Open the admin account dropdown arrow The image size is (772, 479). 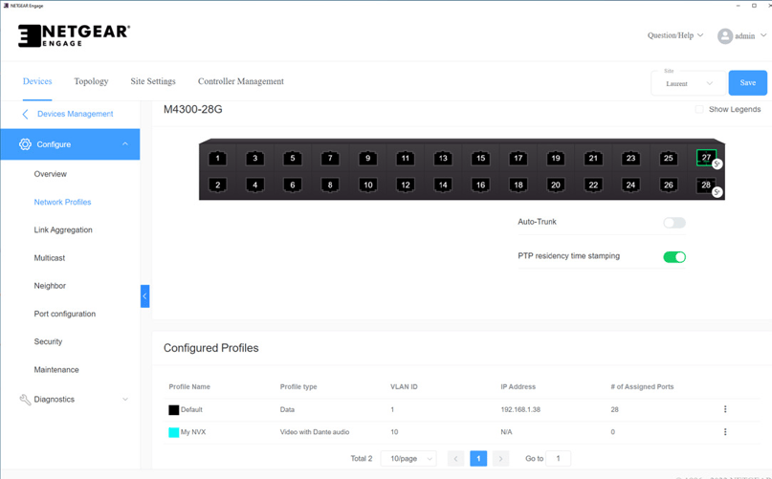click(763, 35)
